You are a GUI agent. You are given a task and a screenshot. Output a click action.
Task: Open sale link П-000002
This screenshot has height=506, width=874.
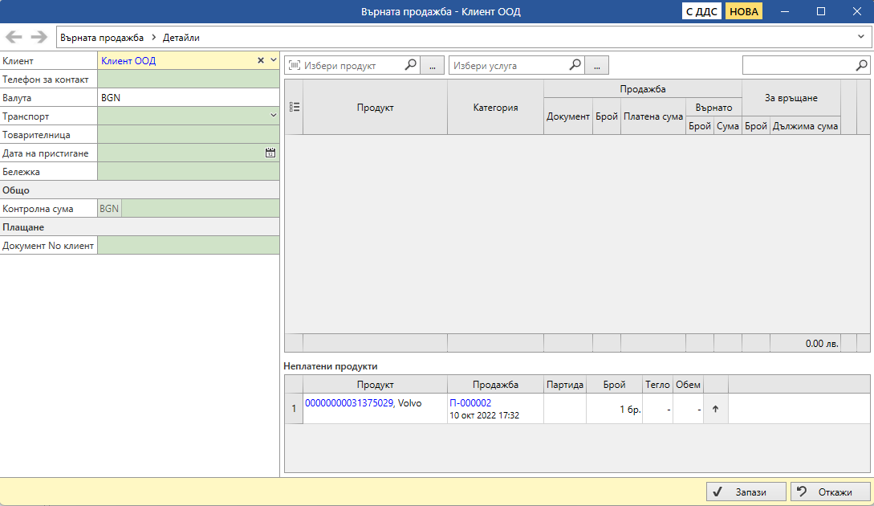point(470,402)
